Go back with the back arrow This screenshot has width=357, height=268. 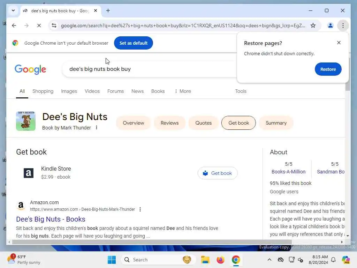click(x=14, y=25)
